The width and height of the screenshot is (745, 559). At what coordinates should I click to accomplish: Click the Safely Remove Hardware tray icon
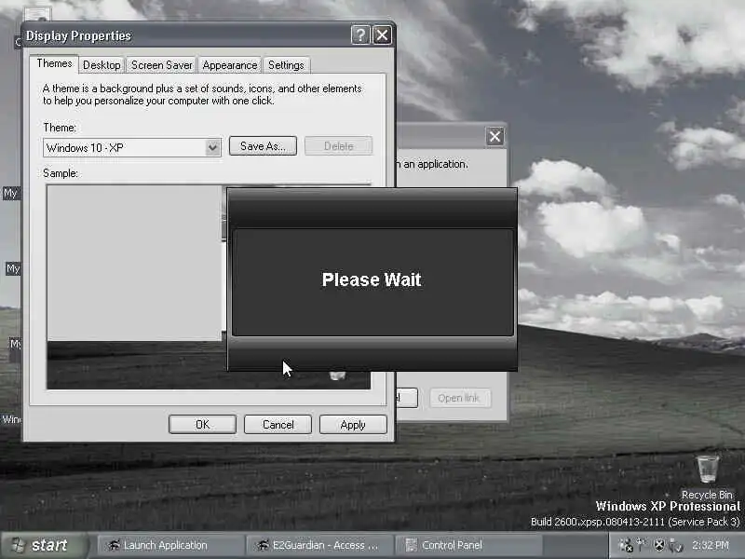675,545
